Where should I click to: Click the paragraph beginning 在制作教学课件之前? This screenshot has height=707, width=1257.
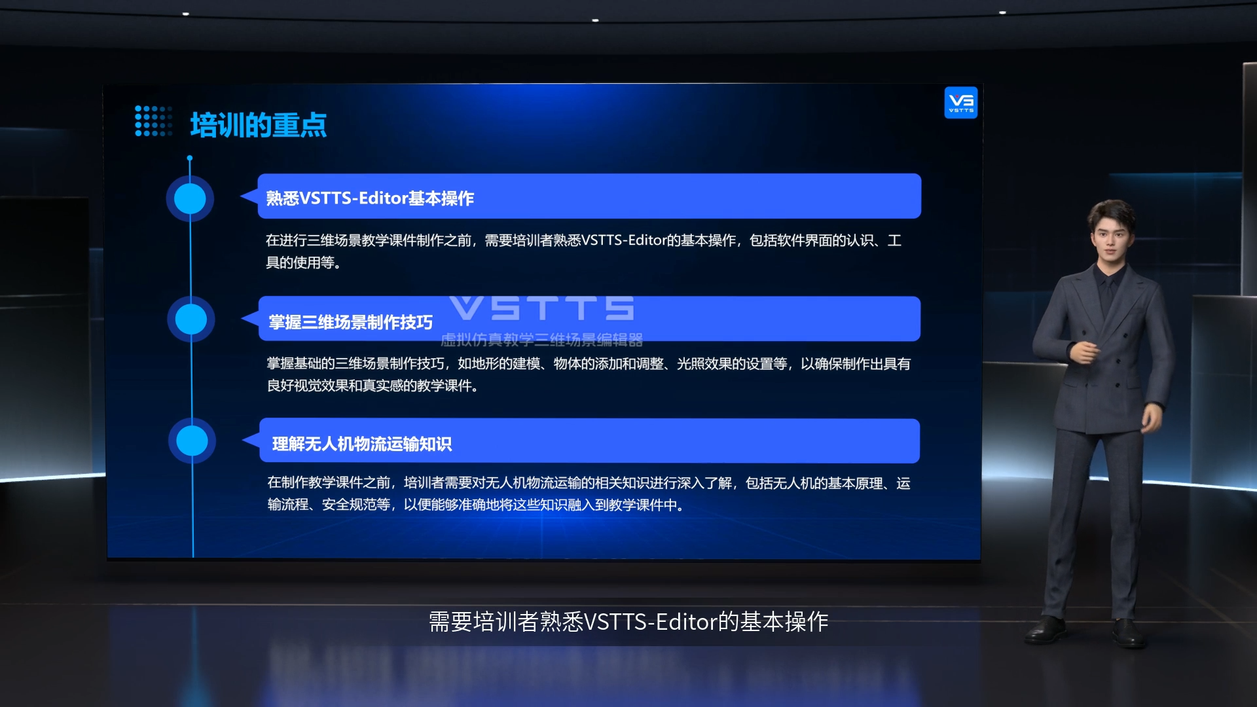click(589, 494)
